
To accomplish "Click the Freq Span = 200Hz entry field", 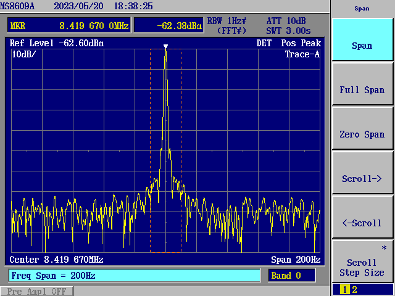I will point(135,276).
